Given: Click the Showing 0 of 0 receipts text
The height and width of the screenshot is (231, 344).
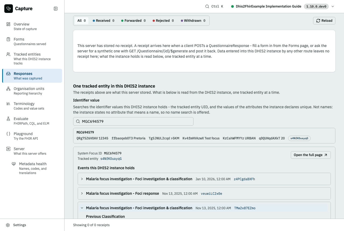Looking at the screenshot, I should 91,225.
